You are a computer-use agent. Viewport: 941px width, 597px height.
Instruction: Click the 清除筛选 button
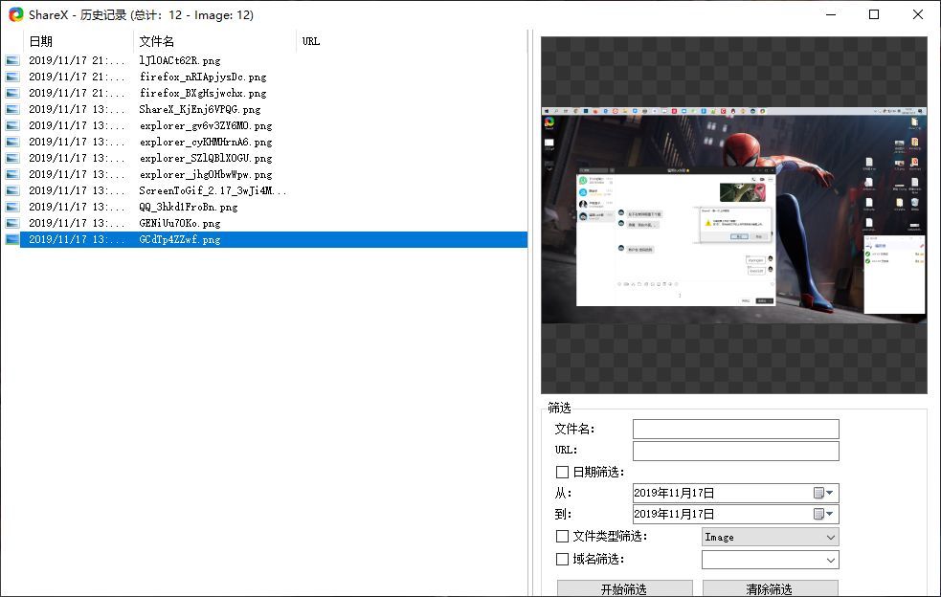pos(770,588)
